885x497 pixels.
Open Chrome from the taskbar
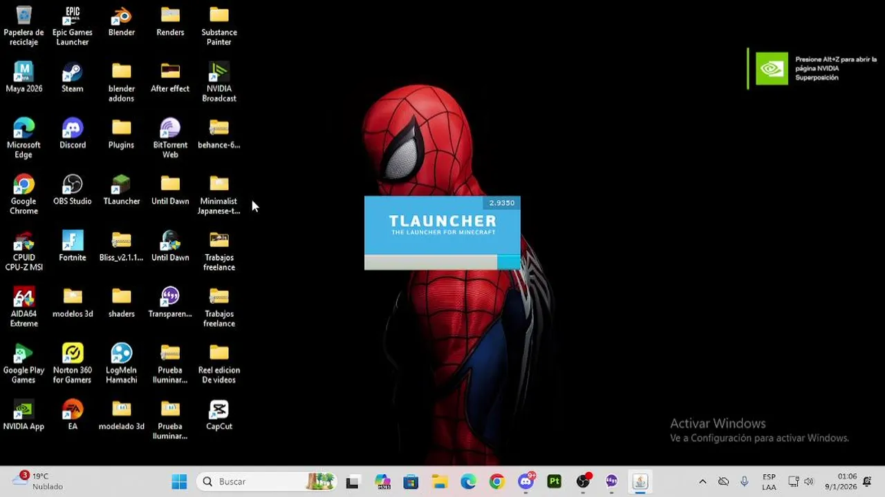tap(497, 482)
